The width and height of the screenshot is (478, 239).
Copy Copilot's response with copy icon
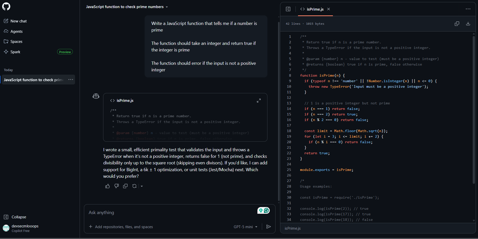pos(125,186)
